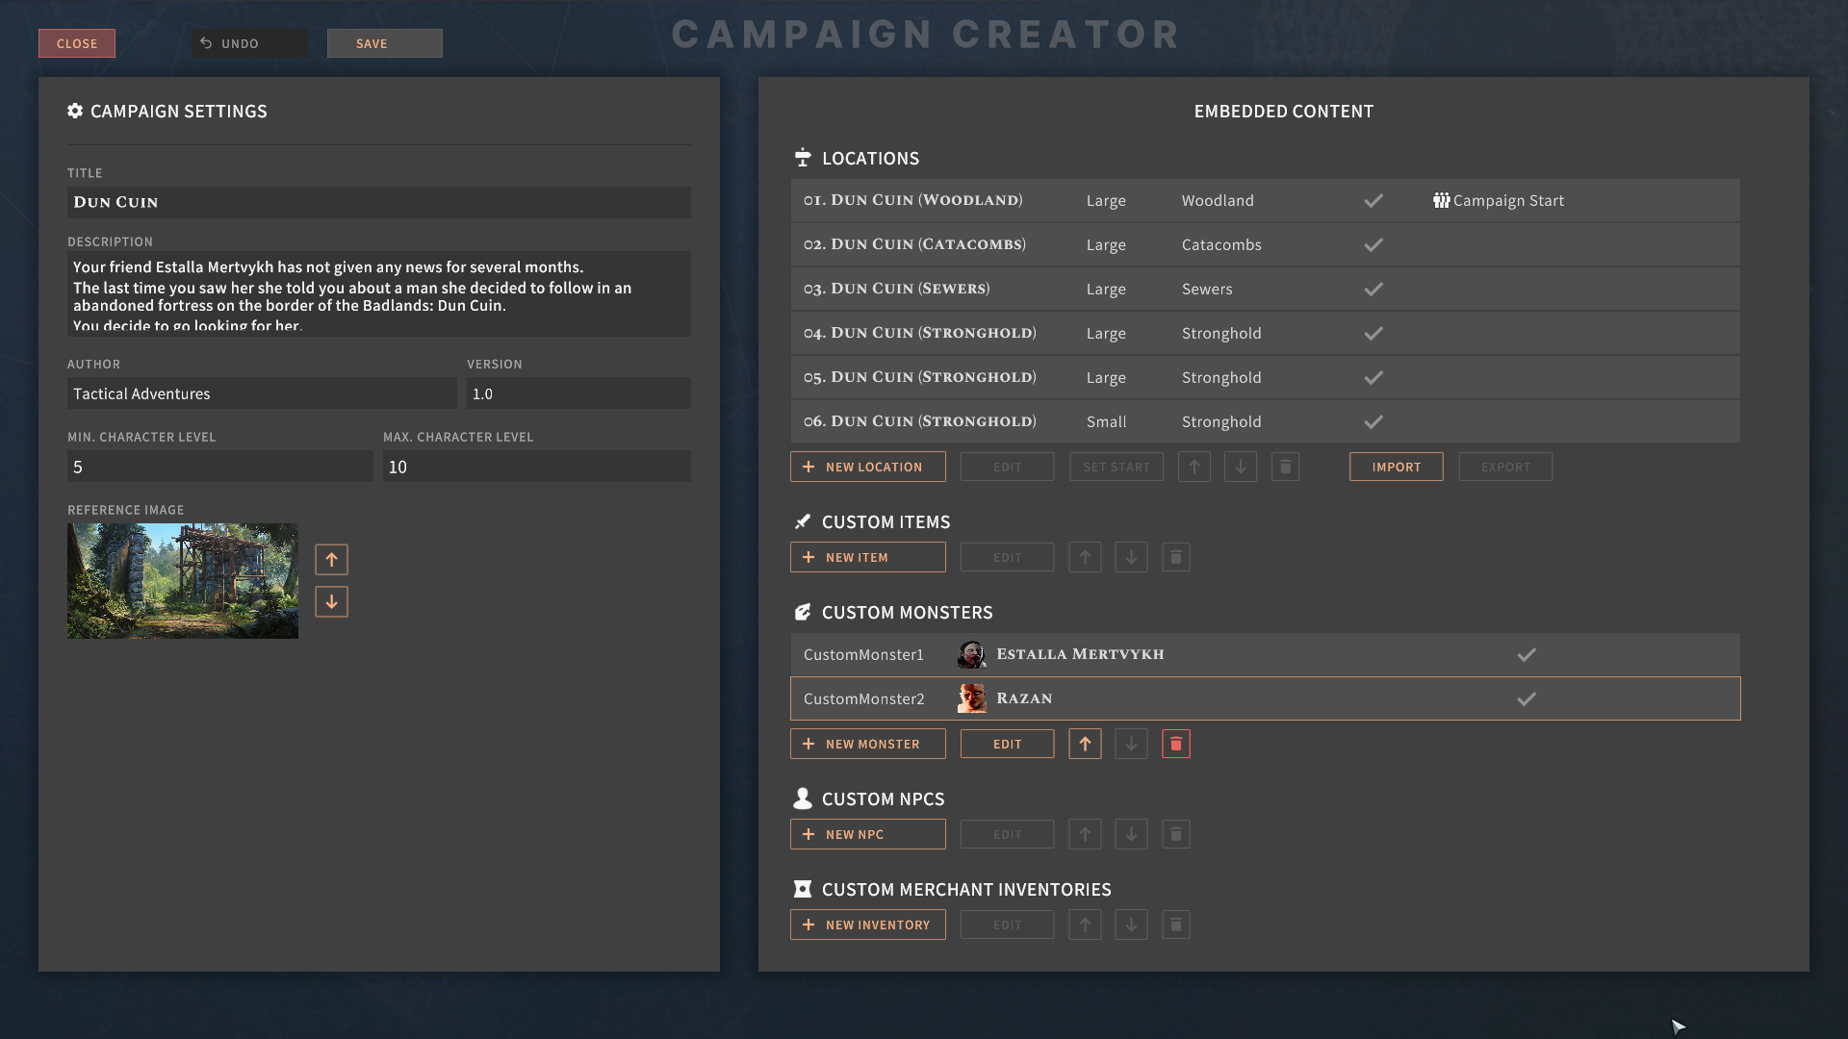This screenshot has height=1039, width=1848.
Task: Click checkmark on 05. Dun Cuin (Stronghold) row
Action: coord(1373,377)
